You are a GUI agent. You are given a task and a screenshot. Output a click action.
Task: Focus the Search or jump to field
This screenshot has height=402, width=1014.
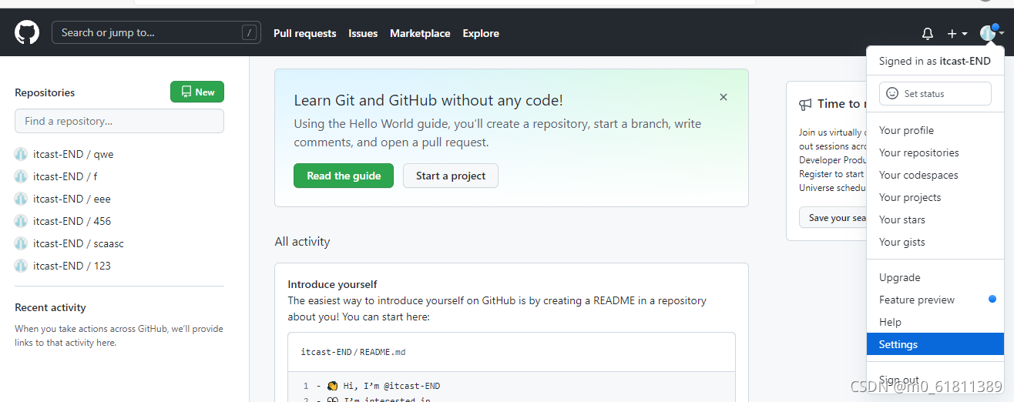point(156,32)
